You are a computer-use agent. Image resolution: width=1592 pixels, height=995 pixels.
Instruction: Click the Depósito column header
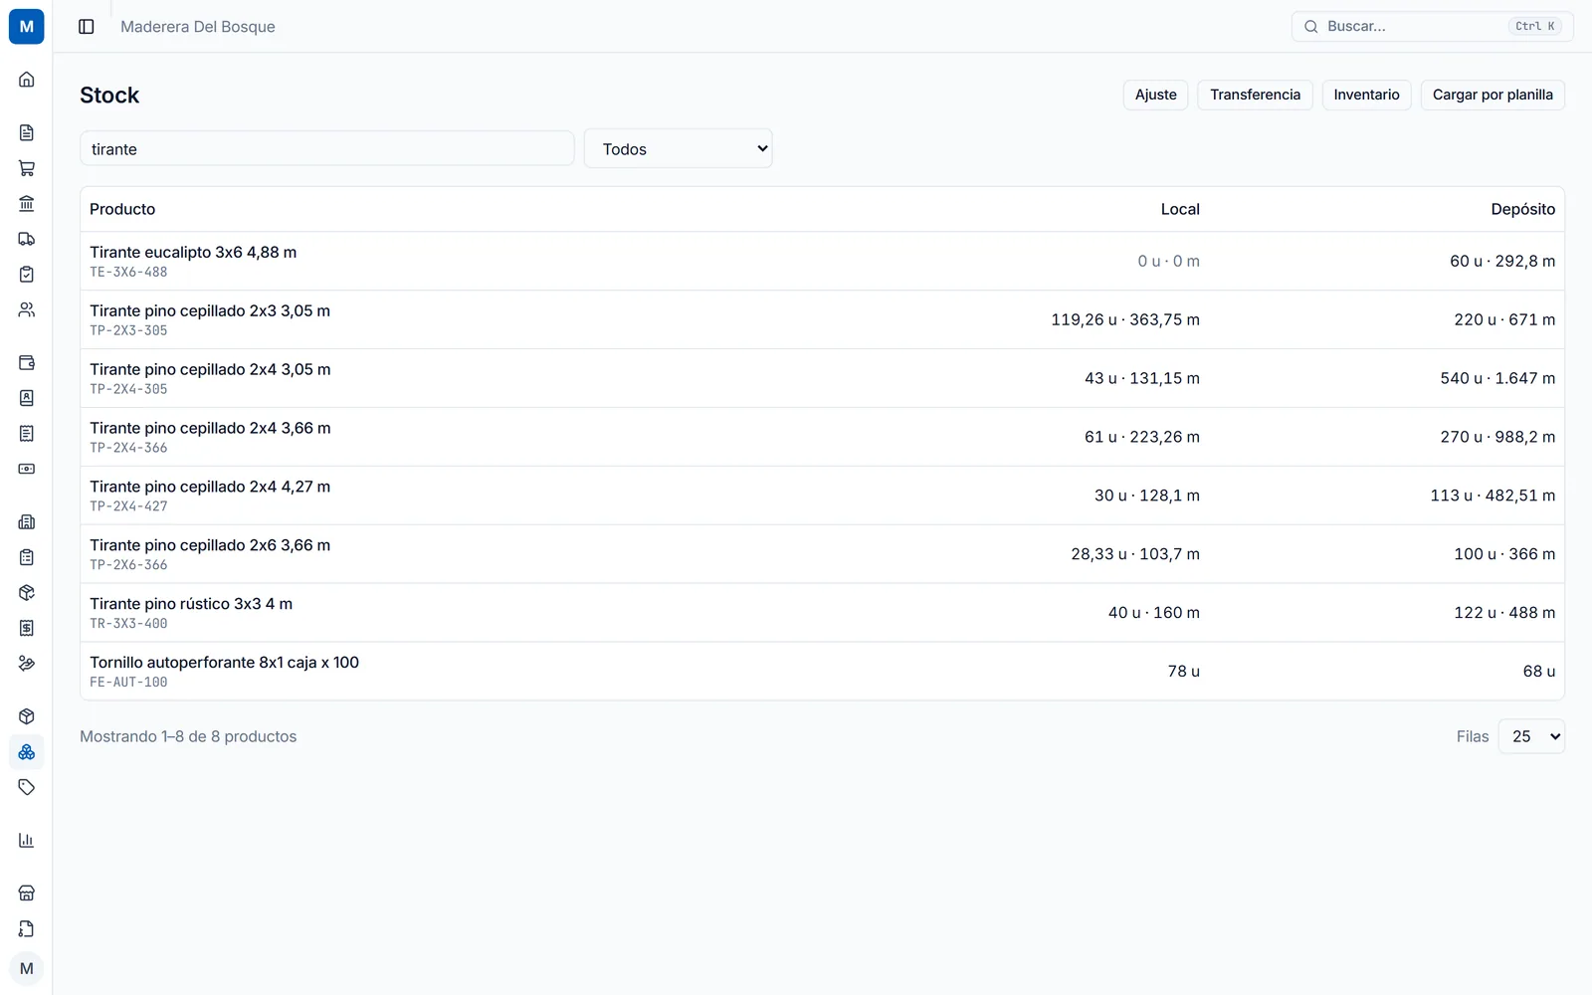click(1522, 209)
